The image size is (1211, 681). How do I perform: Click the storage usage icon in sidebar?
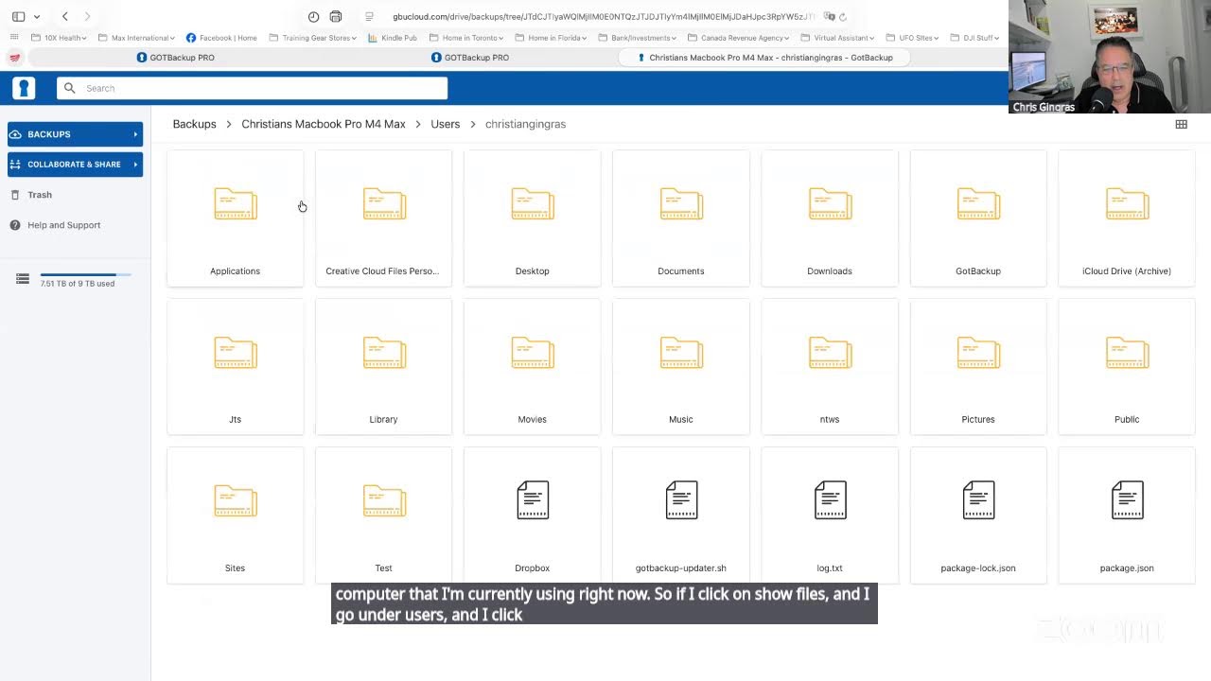tap(23, 278)
